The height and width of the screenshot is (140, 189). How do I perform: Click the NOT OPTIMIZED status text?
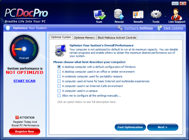click(x=25, y=72)
